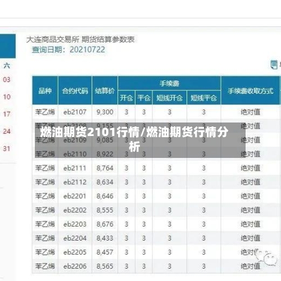Click the 大连商品交易所 期货结算参数表 title
This screenshot has height=281, width=281.
coord(80,39)
